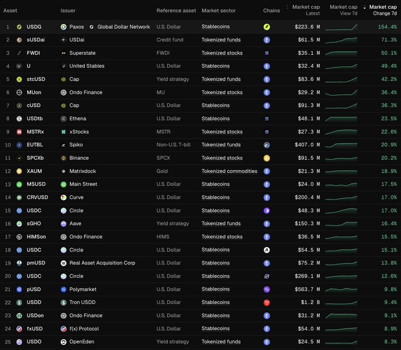Screen dimensions: 401x350
Task: Open Tokenized funds link in sUSDai row
Action: pos(221,40)
